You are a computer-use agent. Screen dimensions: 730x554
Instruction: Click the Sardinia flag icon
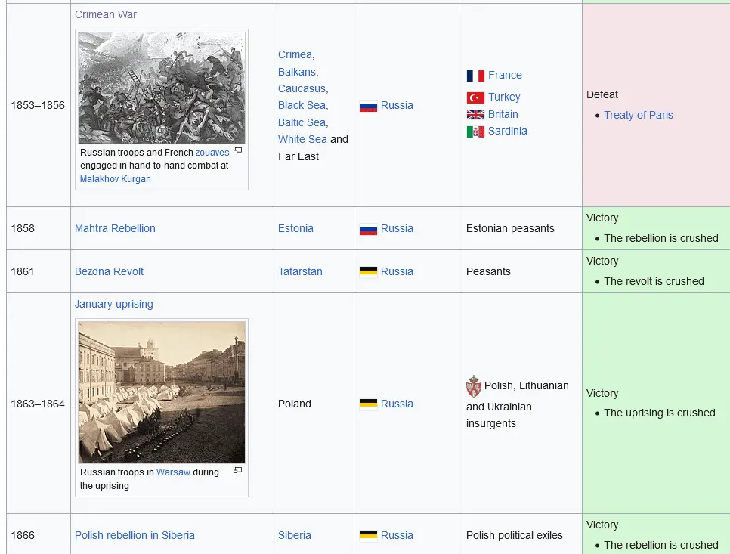click(475, 132)
